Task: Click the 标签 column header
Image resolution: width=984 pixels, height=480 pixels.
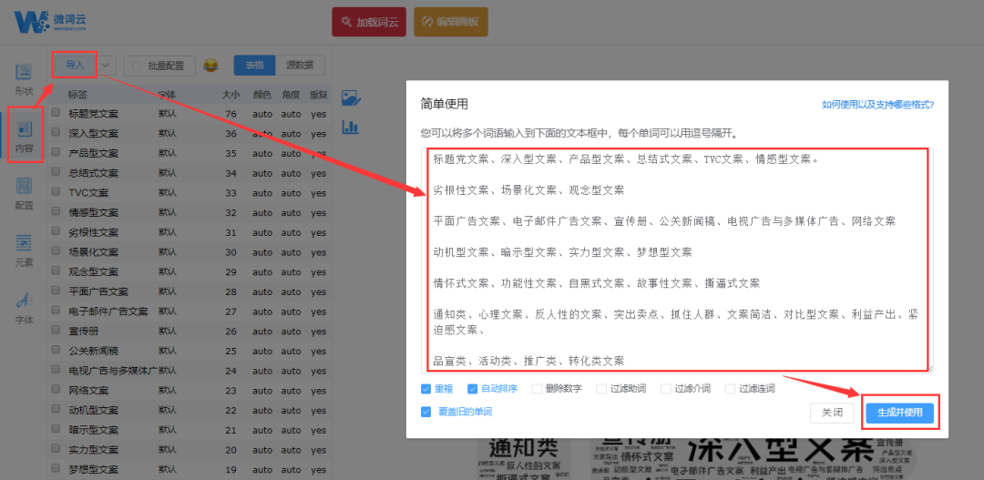Action: [x=77, y=95]
